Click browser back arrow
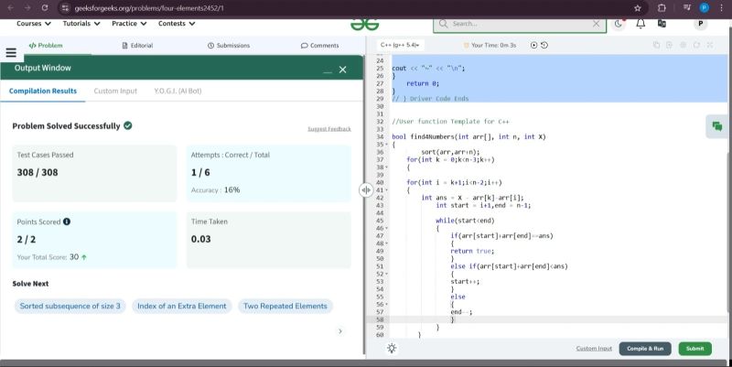The height and width of the screenshot is (367, 732). [x=10, y=8]
